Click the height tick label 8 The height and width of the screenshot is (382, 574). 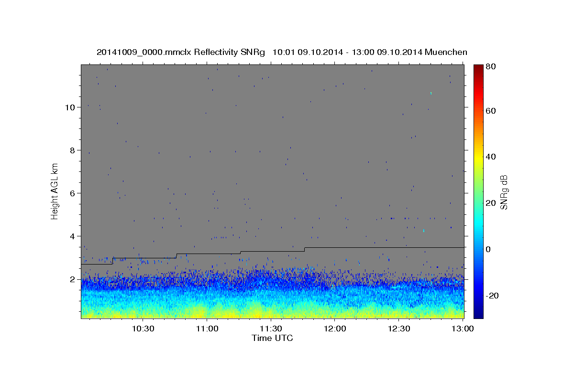click(73, 150)
